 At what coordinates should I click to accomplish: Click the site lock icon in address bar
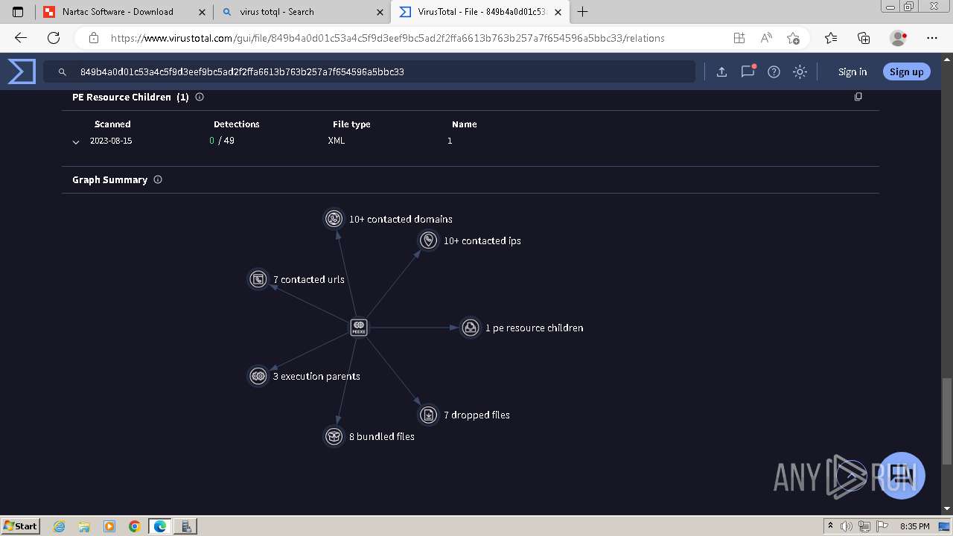coord(94,38)
